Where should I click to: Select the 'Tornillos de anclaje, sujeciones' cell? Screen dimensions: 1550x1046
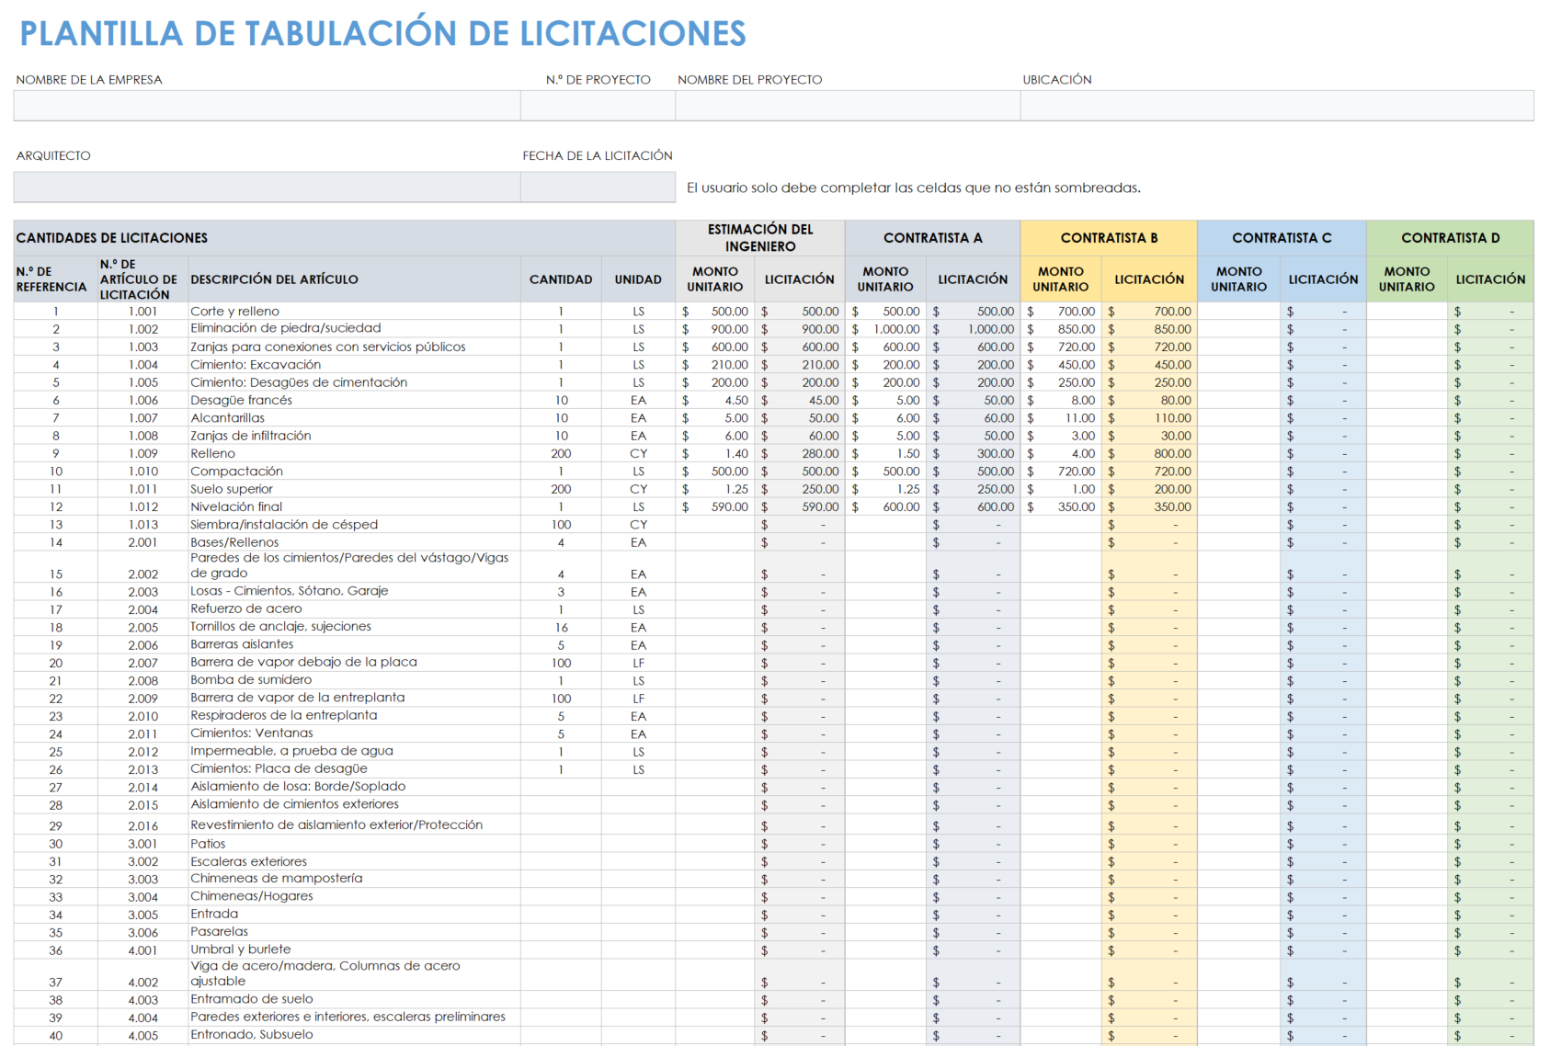354,627
